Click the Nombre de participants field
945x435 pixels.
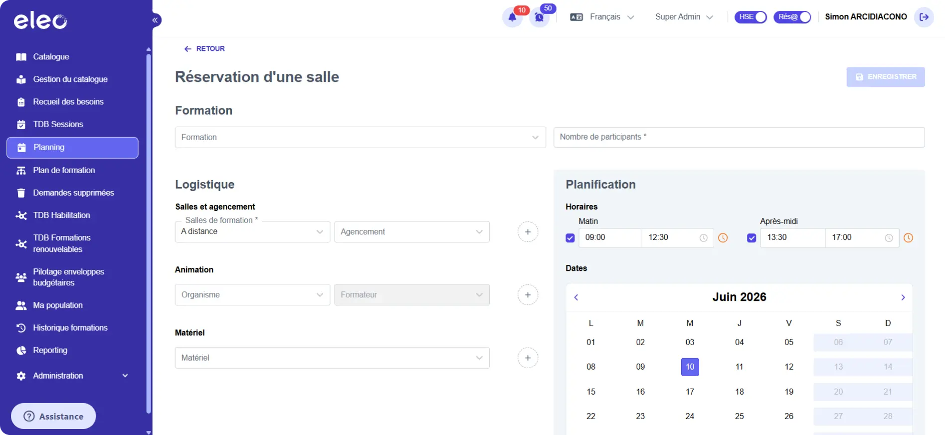tap(739, 137)
